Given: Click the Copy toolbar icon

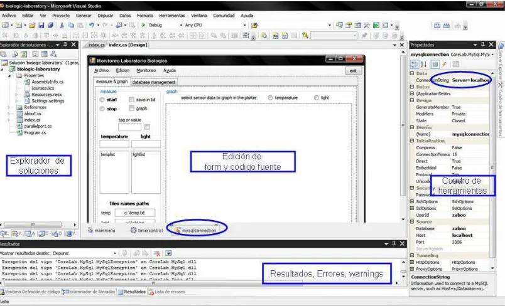Looking at the screenshot, I should pos(71,25).
